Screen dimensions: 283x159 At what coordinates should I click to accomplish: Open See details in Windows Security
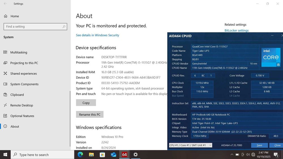tap(97, 35)
